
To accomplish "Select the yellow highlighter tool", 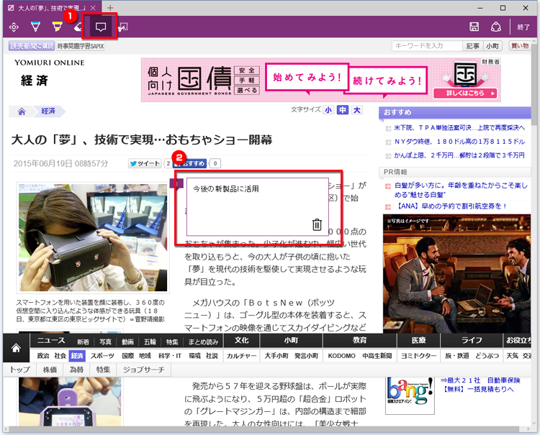I will point(56,27).
